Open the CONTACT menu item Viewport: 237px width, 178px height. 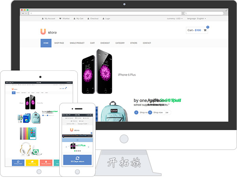click(147, 43)
